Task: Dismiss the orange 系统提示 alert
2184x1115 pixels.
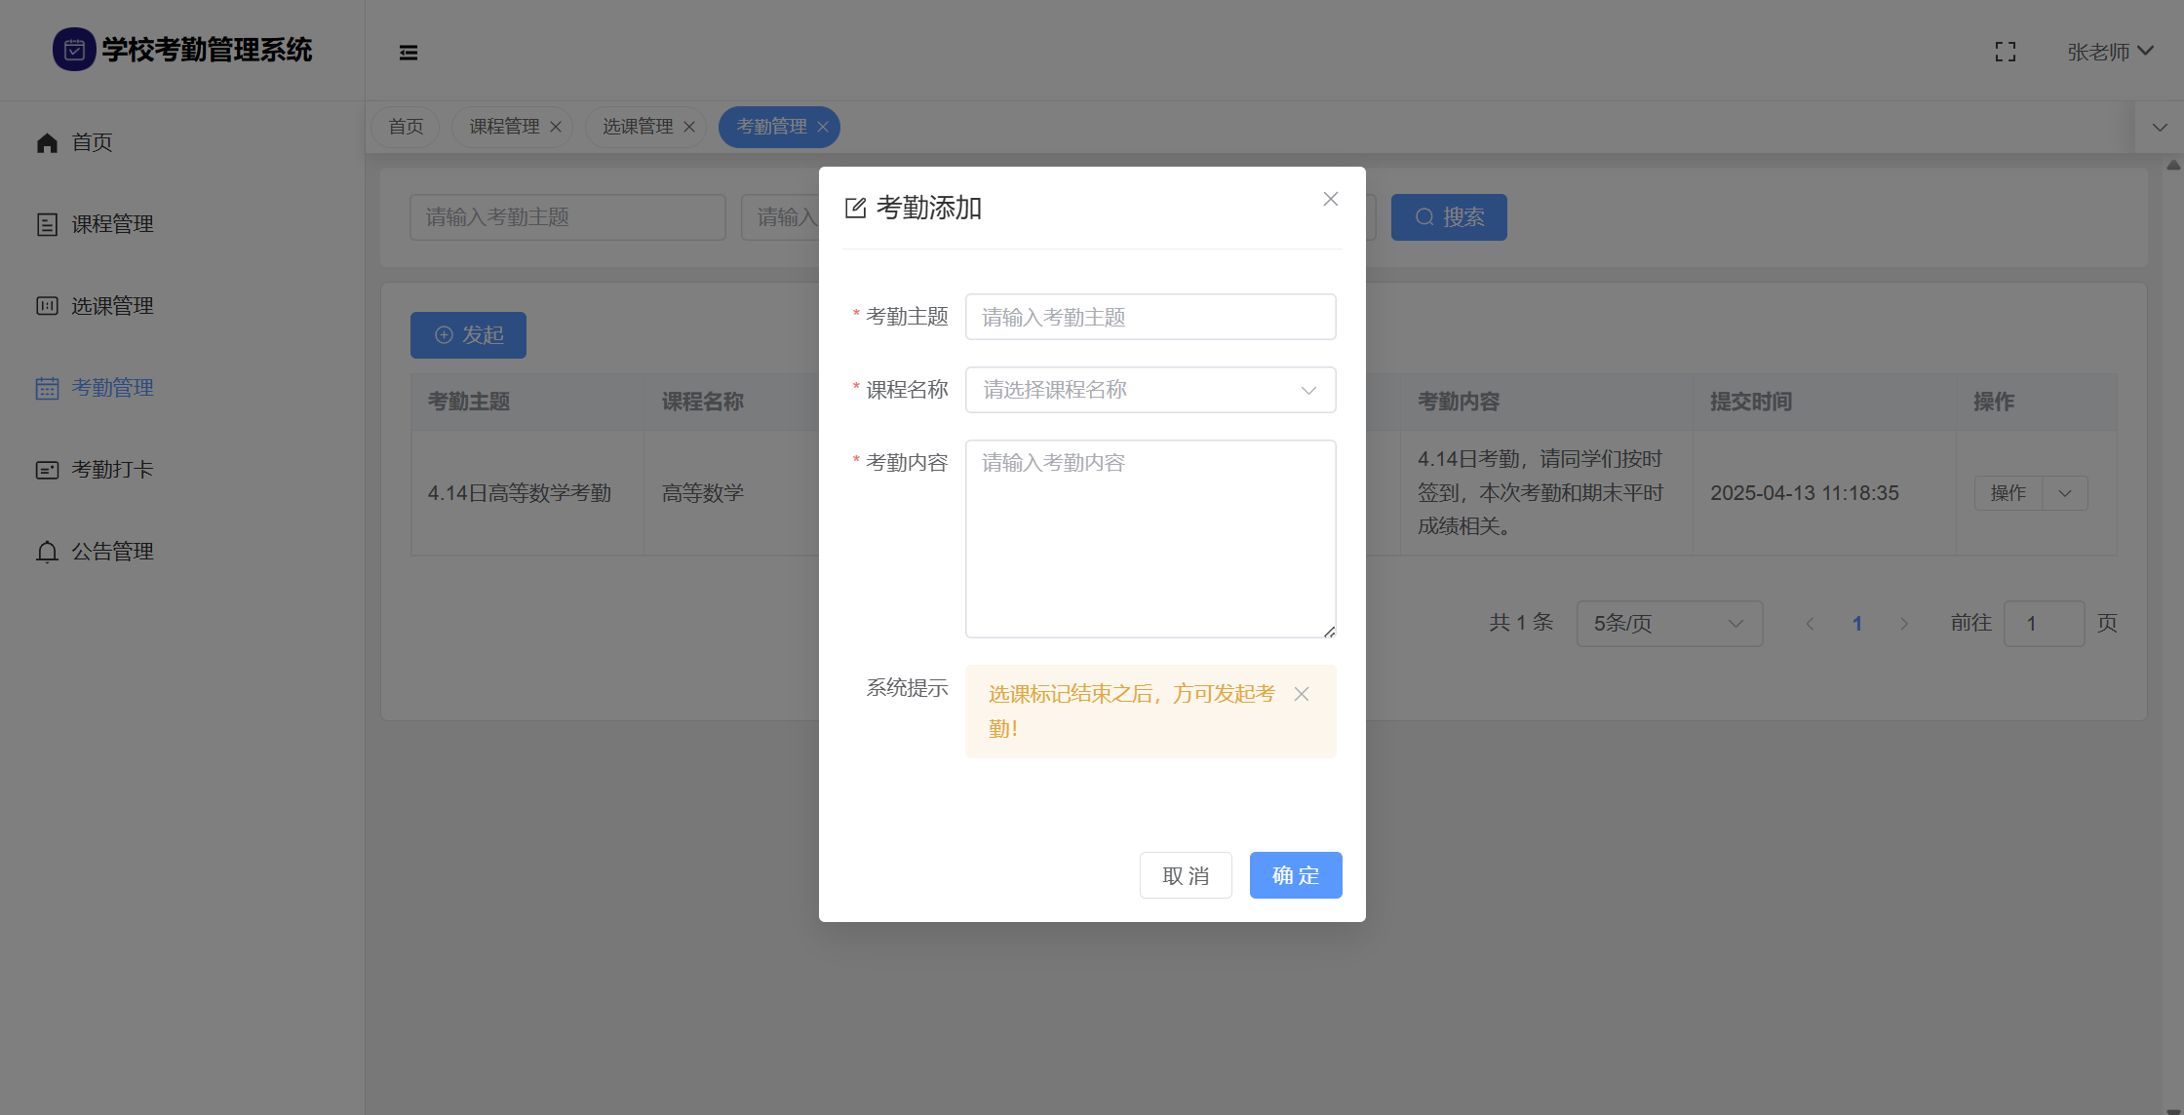Action: [x=1301, y=694]
